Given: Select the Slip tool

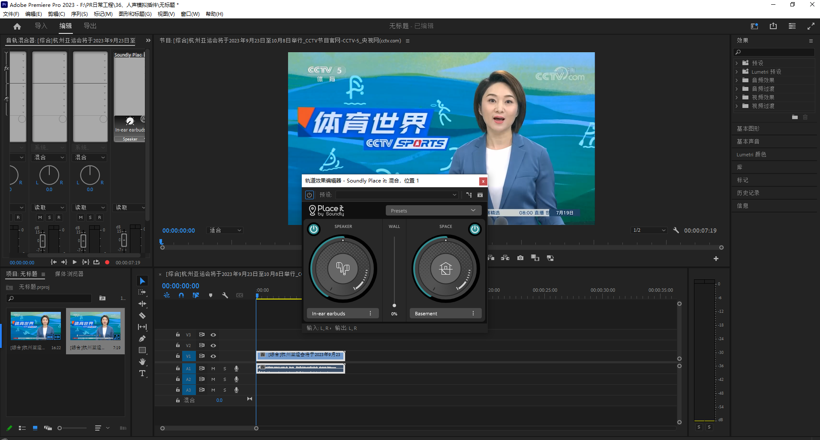Looking at the screenshot, I should click(x=142, y=327).
